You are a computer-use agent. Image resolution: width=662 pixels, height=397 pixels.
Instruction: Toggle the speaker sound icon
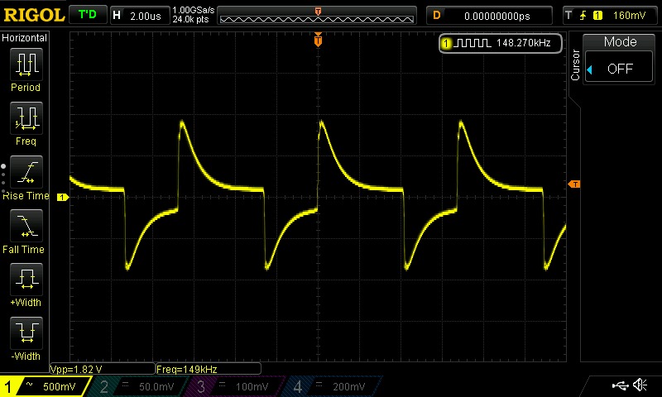click(x=640, y=385)
